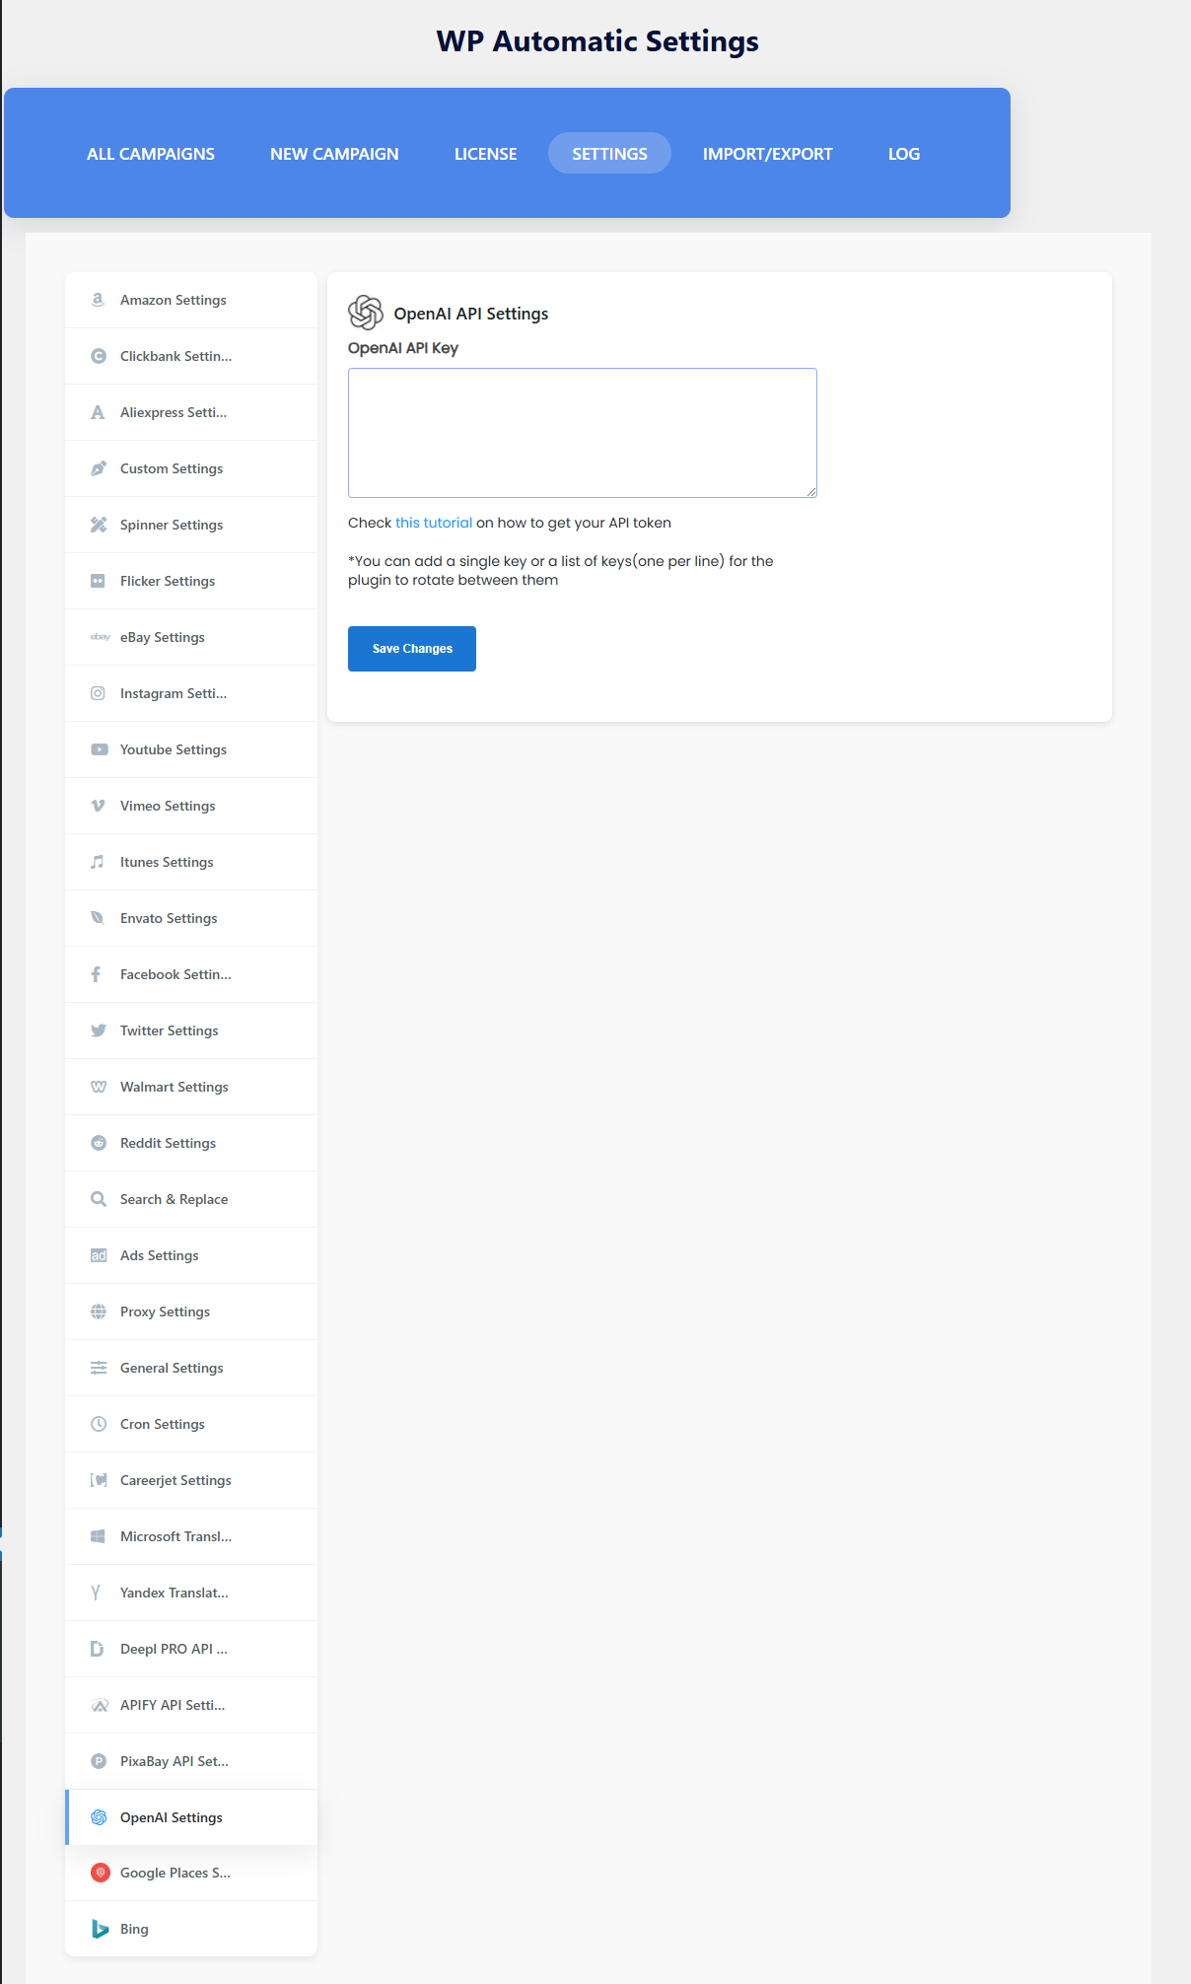Click the Instagram camera icon
The width and height of the screenshot is (1191, 1984).
[98, 693]
